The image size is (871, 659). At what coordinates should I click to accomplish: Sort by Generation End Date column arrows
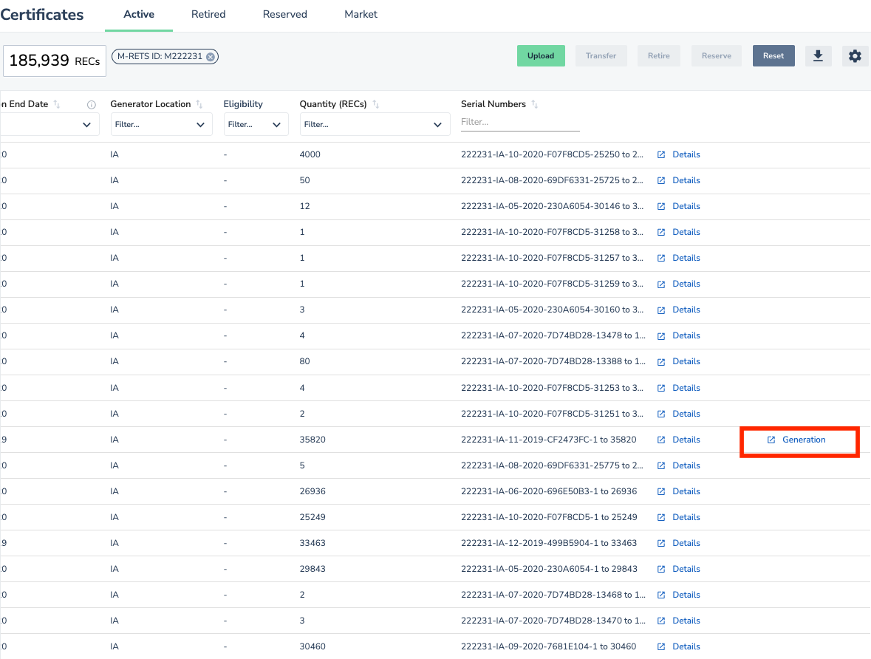[x=57, y=104]
